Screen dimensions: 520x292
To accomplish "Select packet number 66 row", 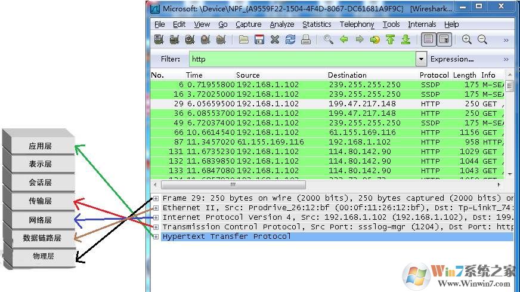I will (327, 133).
